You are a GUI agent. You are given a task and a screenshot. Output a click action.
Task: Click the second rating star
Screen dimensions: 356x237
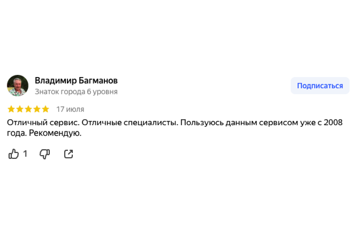(x=20, y=109)
